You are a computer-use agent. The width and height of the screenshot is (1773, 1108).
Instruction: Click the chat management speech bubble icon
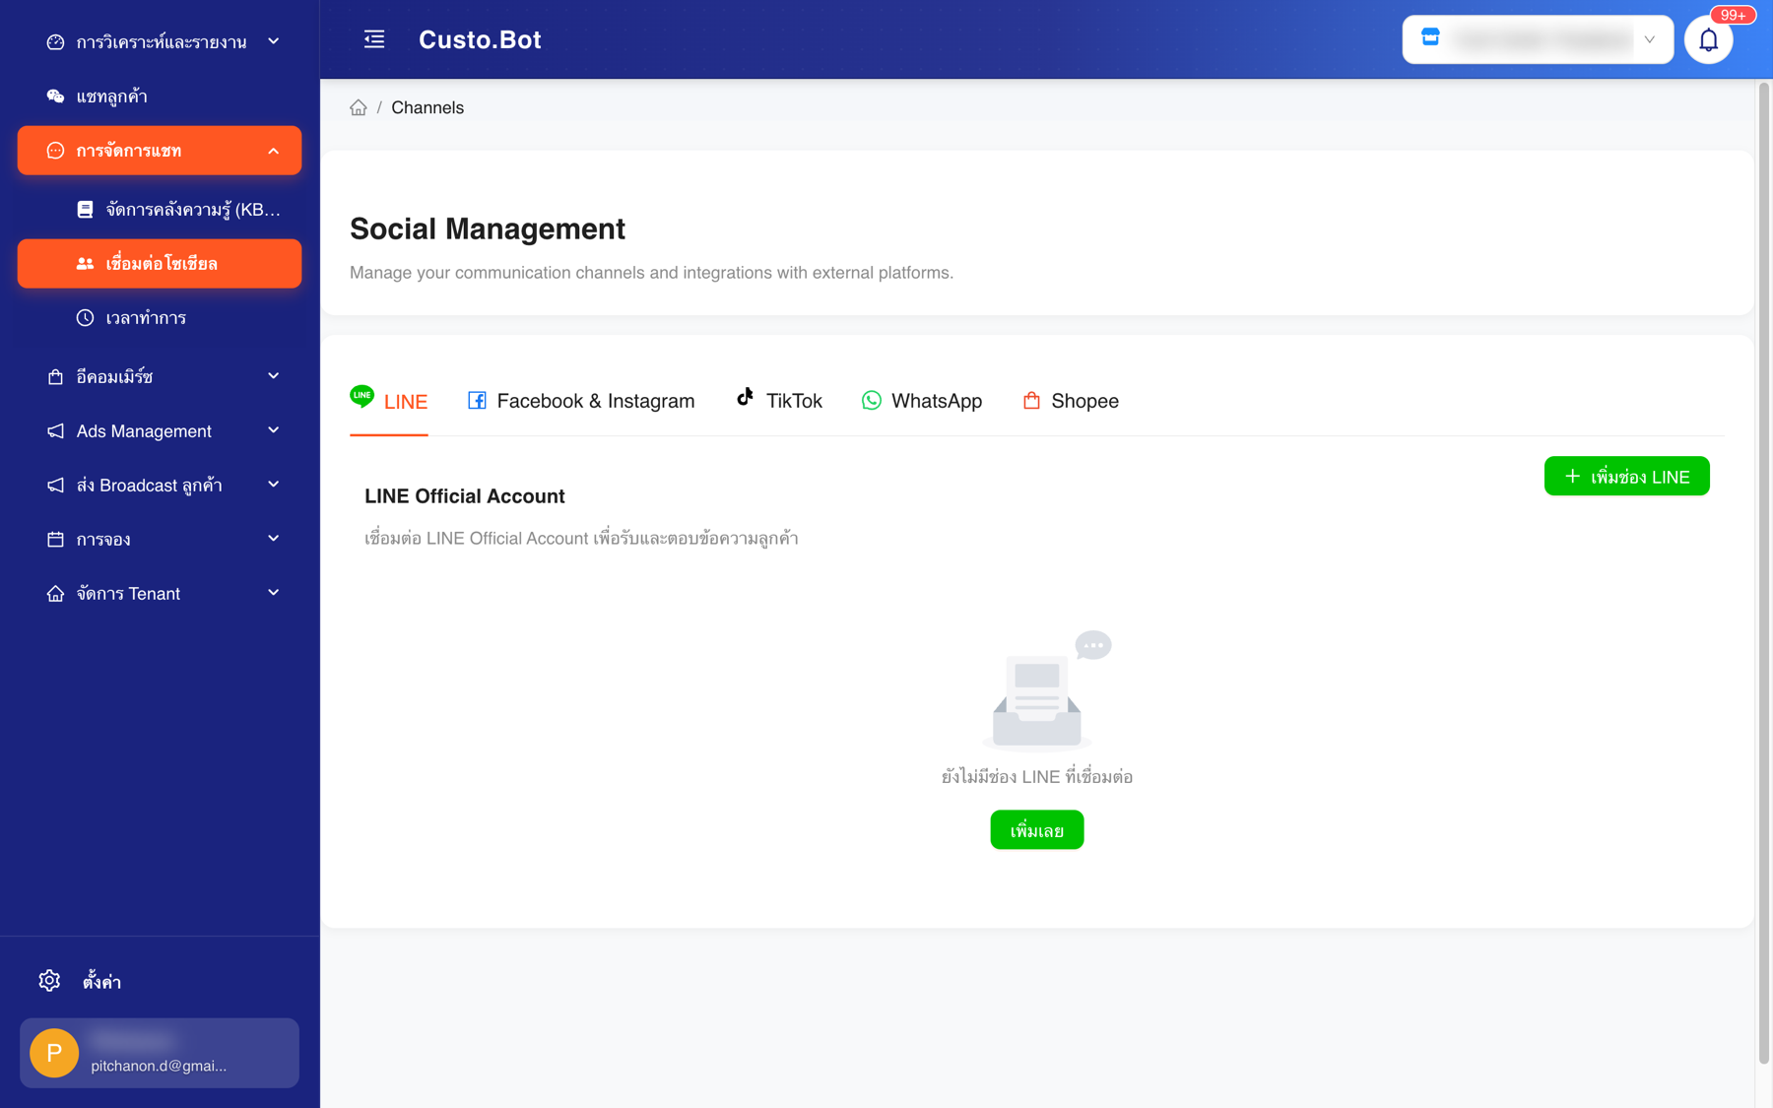55,151
